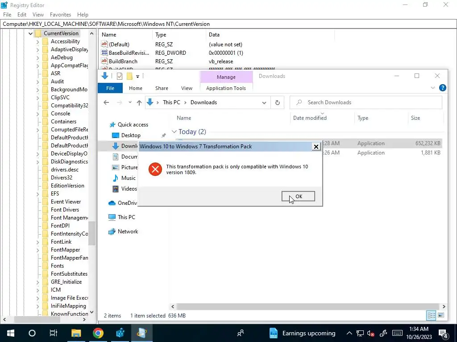Open the Help menu in Registry Editor
The width and height of the screenshot is (457, 342).
pos(83,15)
